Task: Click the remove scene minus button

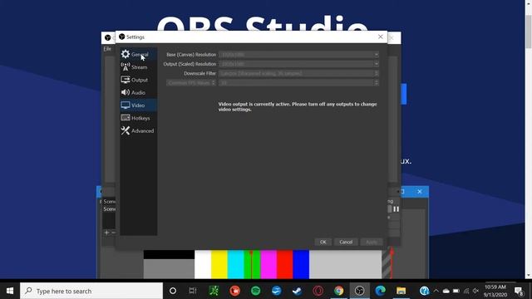Action: [x=113, y=233]
